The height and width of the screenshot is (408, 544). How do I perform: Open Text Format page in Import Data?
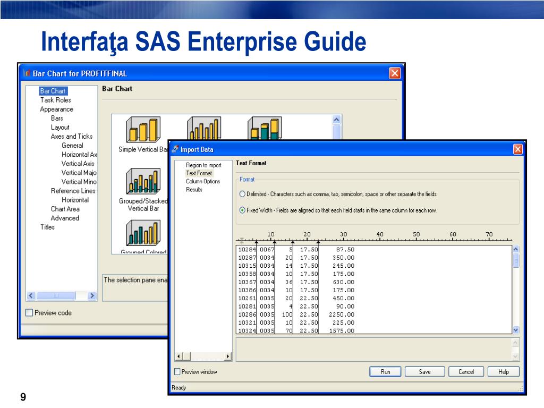click(x=199, y=173)
